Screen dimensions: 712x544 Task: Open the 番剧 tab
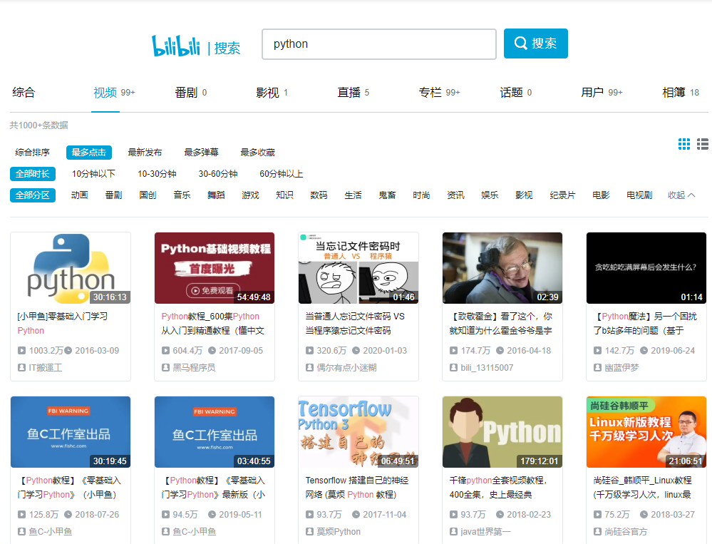191,93
